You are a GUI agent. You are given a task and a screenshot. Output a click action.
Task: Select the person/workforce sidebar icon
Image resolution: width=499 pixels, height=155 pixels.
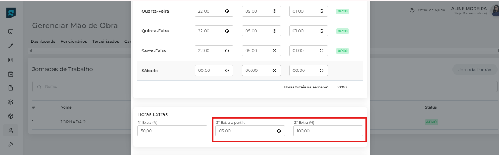point(11,130)
